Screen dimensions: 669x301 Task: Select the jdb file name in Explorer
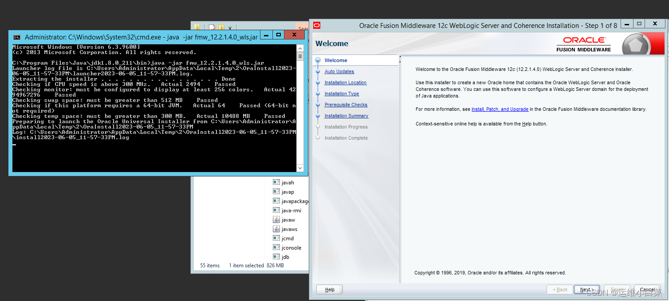click(x=285, y=257)
